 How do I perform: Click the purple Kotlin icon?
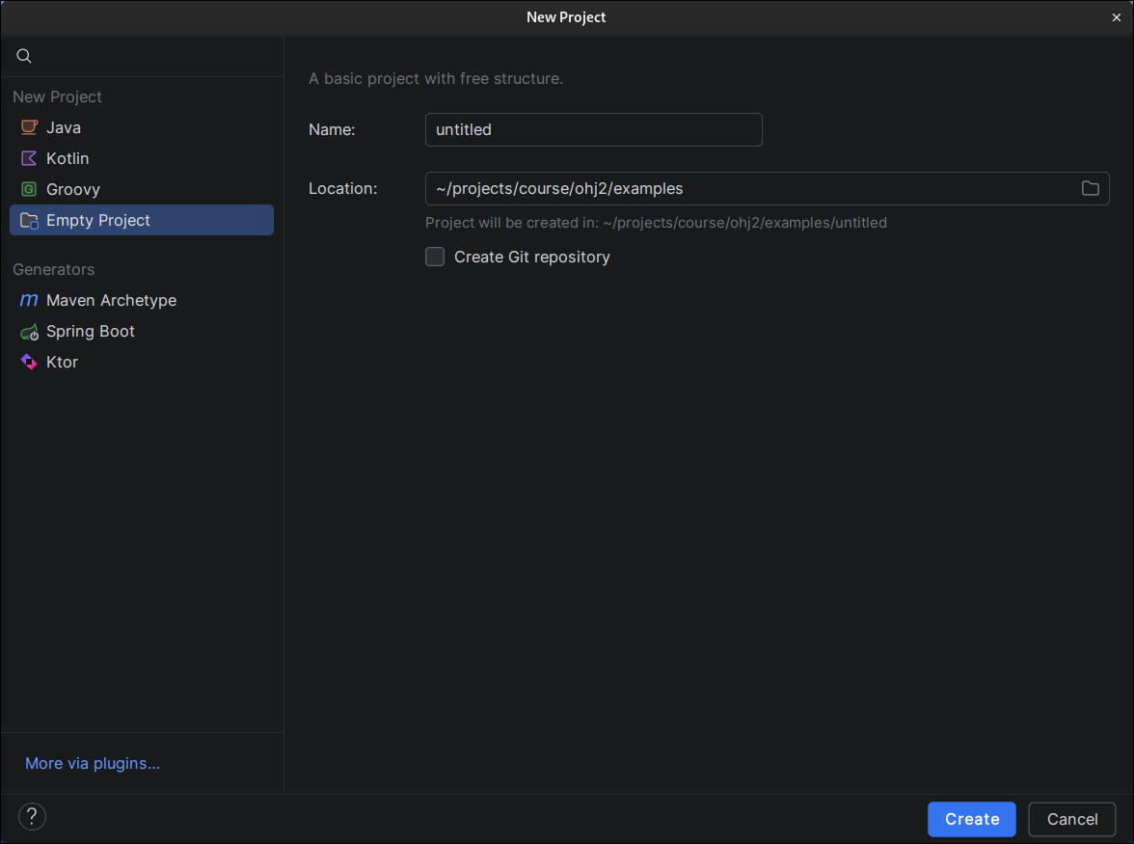[x=29, y=158]
